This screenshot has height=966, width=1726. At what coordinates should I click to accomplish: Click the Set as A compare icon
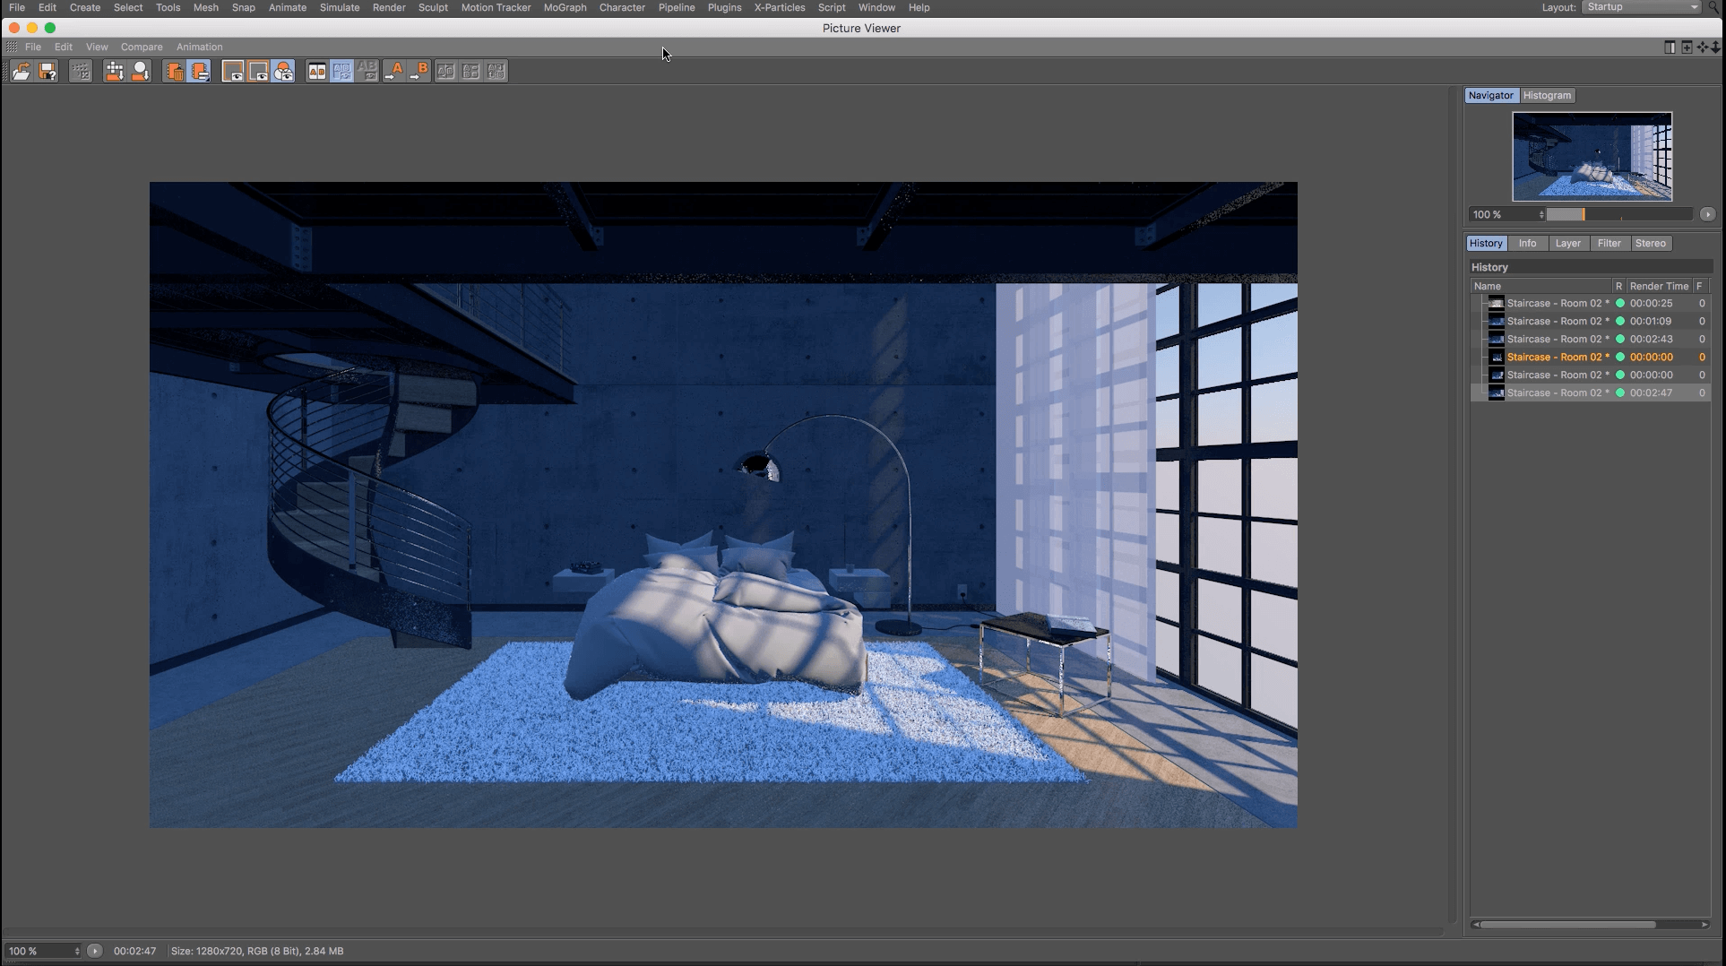click(x=393, y=72)
